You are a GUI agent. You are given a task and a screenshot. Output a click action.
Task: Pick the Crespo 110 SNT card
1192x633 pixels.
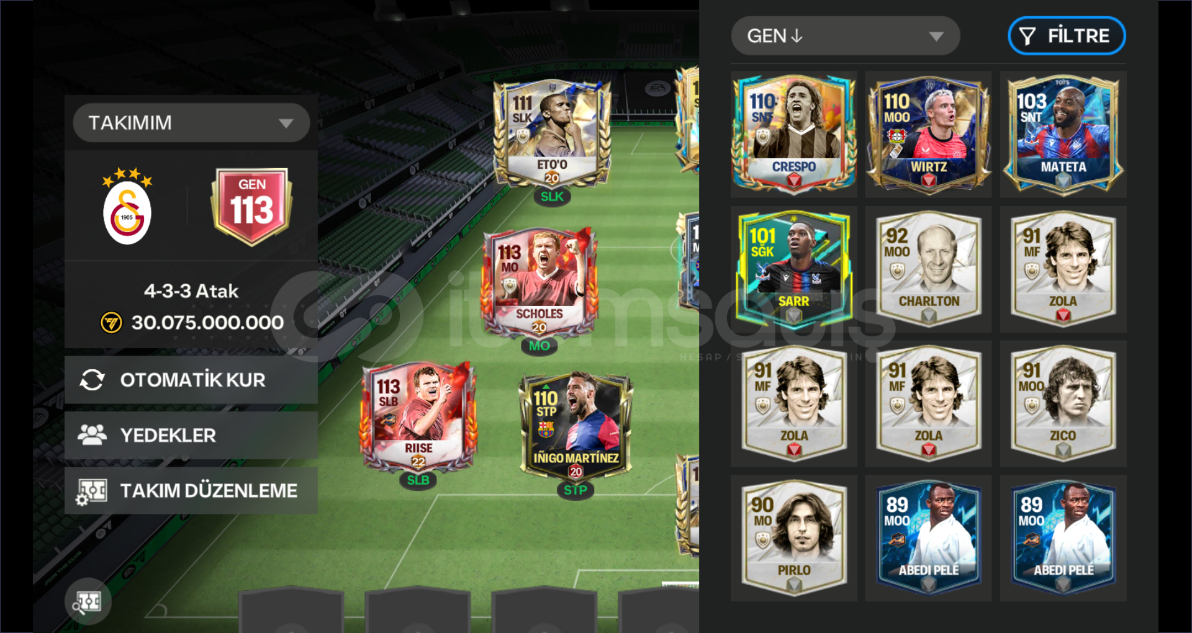tap(793, 133)
